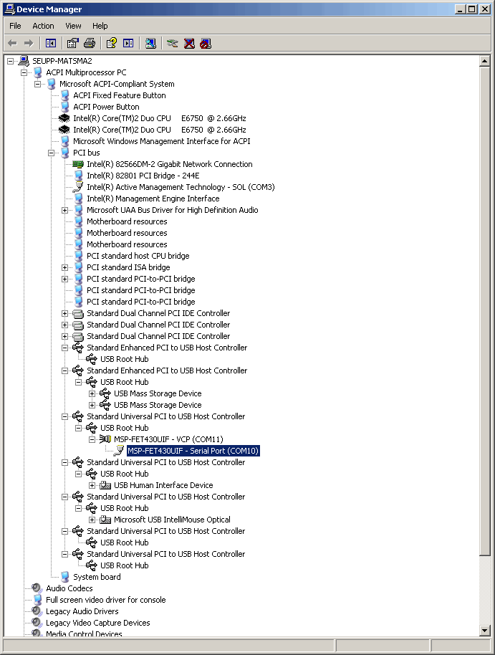495x655 pixels.
Task: Click the first USB Mass Storage Device icon
Action: 105,393
